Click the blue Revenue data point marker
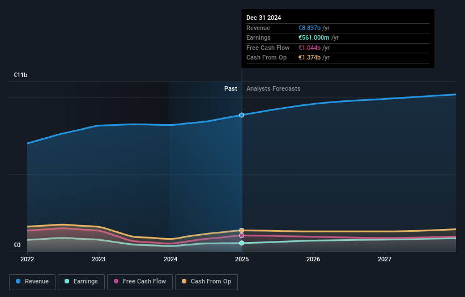 coord(242,115)
